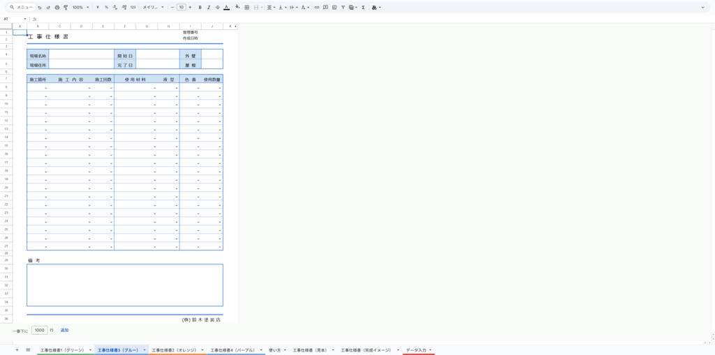Open the all sheets list
The width and height of the screenshot is (715, 355).
pyautogui.click(x=28, y=349)
